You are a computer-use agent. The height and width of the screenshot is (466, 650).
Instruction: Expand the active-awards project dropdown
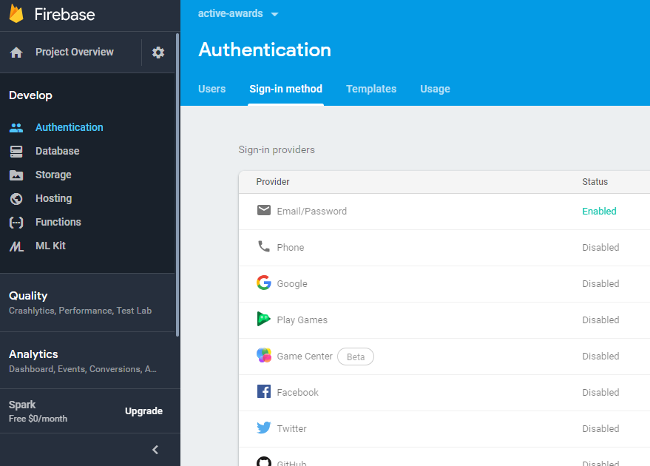275,14
